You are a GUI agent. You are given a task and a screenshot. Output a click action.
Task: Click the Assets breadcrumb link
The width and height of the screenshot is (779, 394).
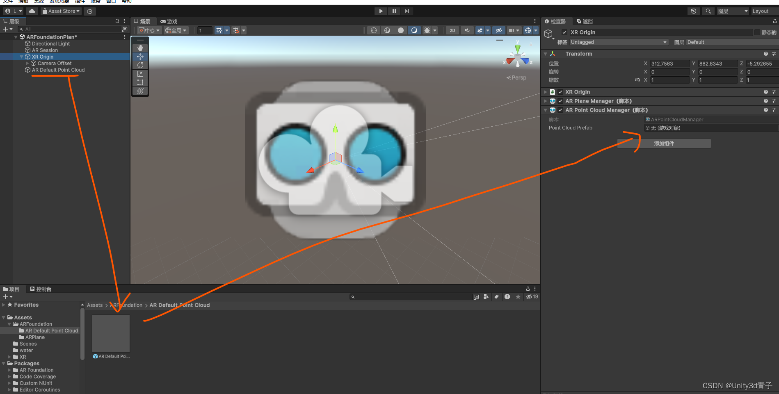(x=95, y=305)
